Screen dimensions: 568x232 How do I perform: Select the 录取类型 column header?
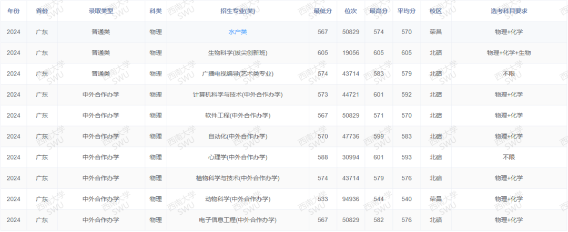point(100,11)
